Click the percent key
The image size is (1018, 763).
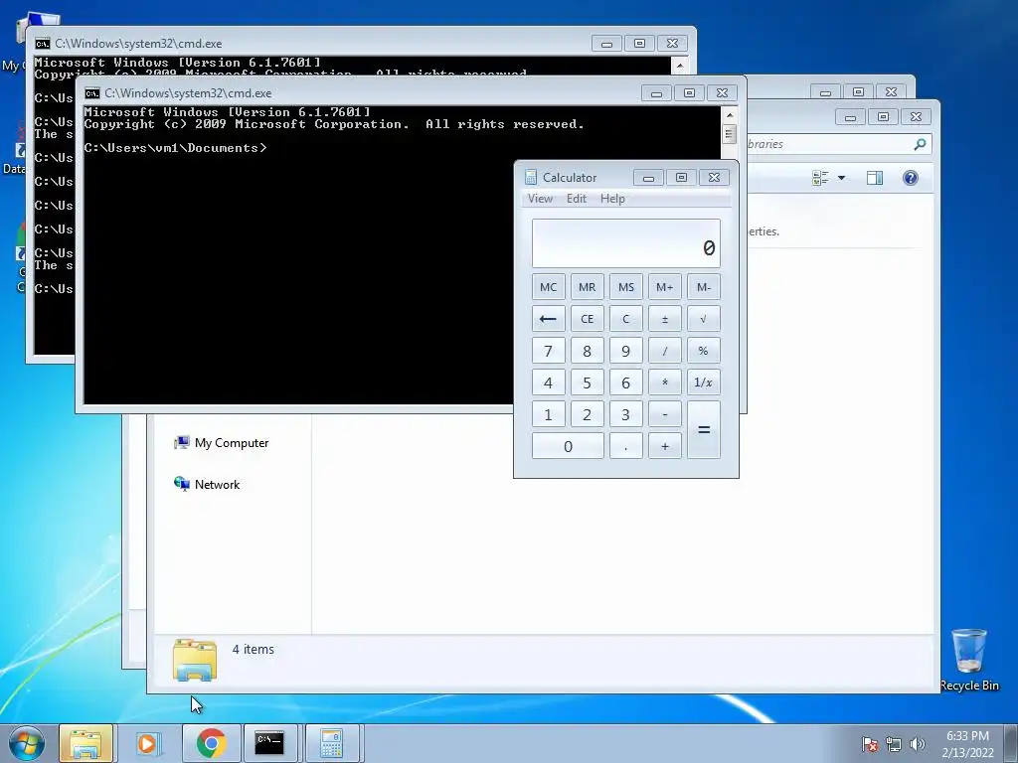tap(704, 351)
